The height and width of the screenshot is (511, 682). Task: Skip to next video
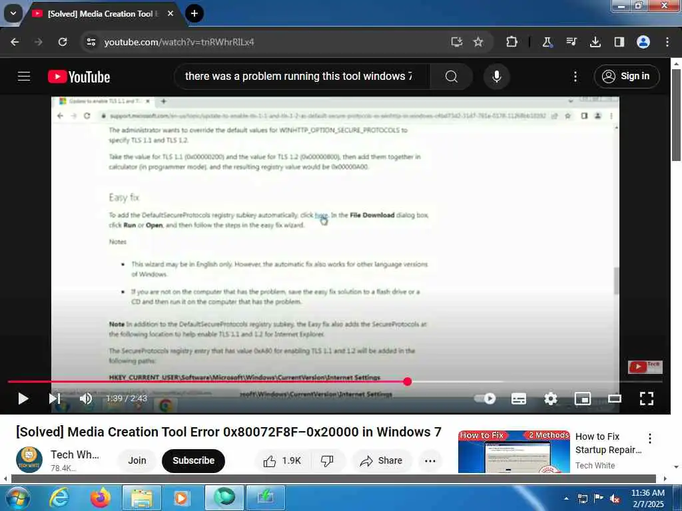pyautogui.click(x=55, y=399)
